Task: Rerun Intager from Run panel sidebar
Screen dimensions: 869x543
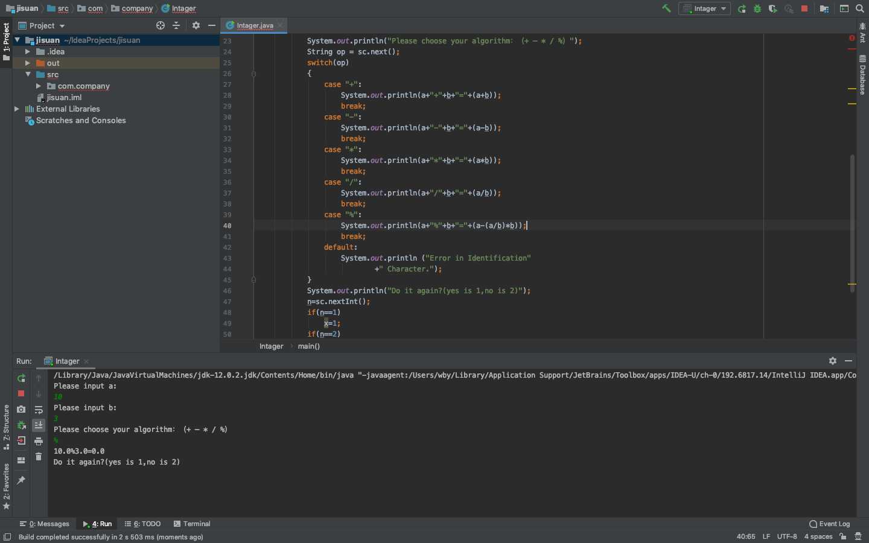Action: tap(21, 378)
